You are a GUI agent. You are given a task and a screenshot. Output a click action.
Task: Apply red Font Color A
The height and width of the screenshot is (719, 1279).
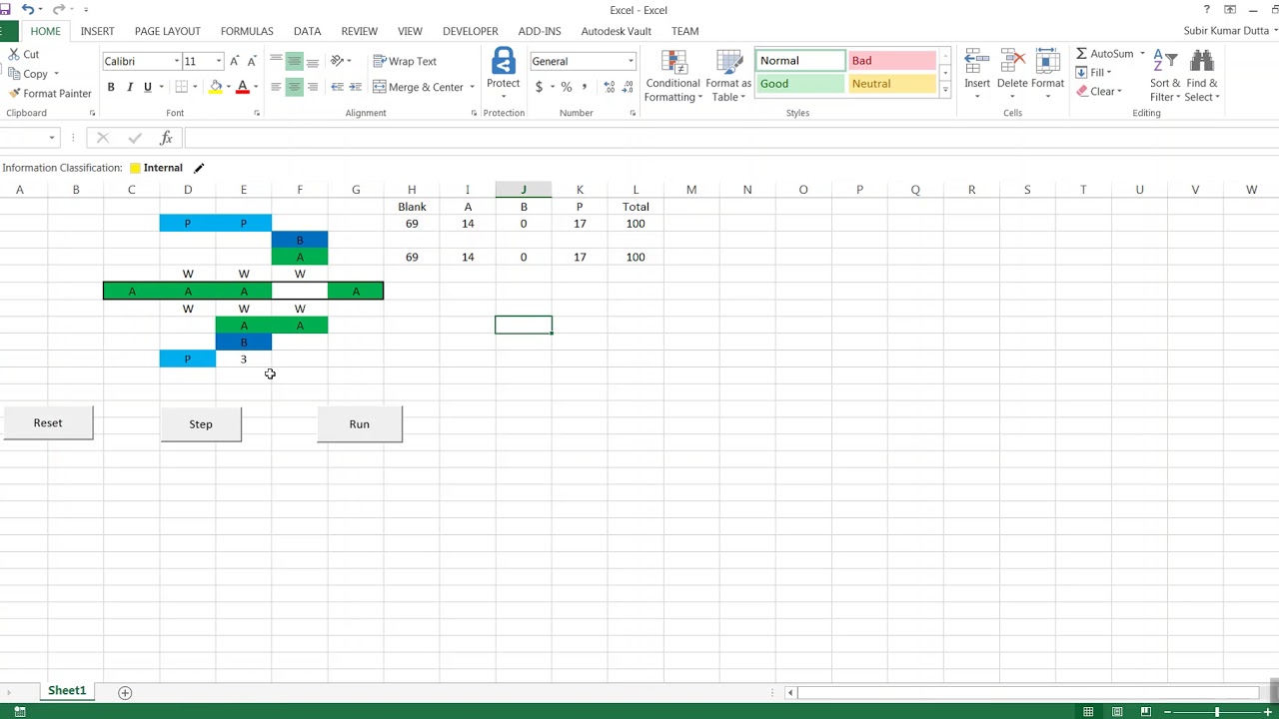[x=242, y=87]
